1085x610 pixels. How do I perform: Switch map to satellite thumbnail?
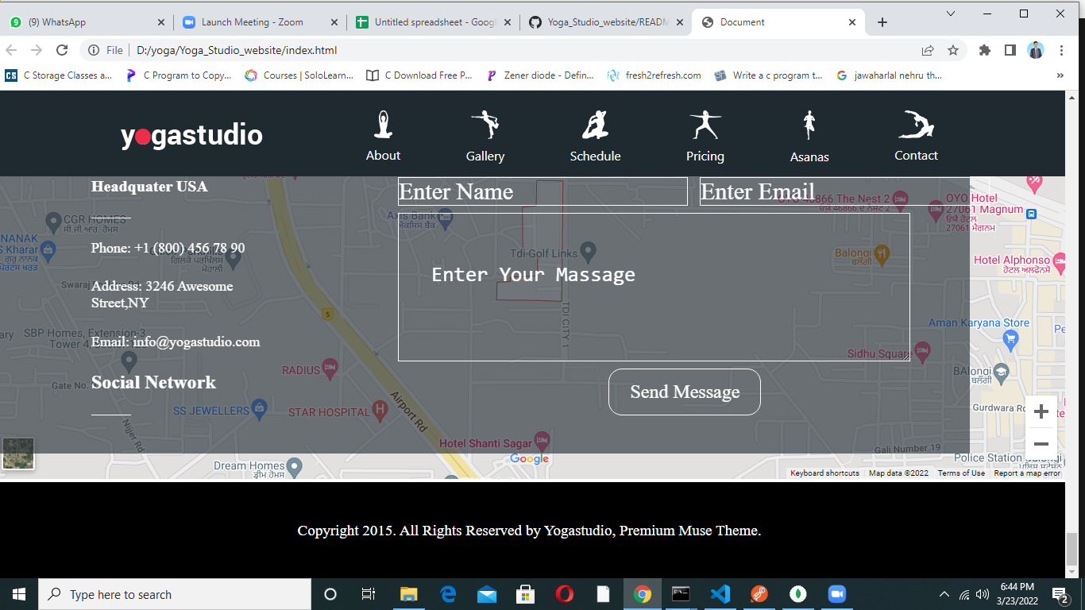click(x=18, y=454)
